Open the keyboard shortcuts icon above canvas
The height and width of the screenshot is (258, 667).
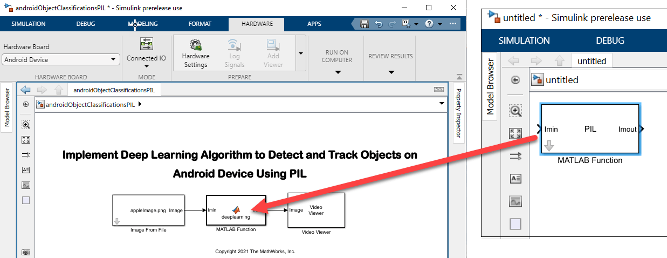tap(439, 90)
